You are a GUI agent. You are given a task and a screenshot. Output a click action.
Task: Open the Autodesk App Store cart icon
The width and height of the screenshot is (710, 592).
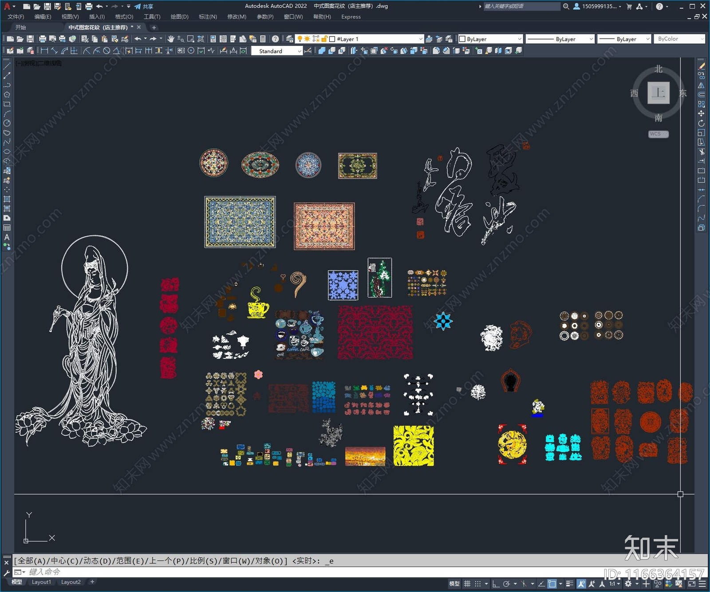[x=629, y=6]
